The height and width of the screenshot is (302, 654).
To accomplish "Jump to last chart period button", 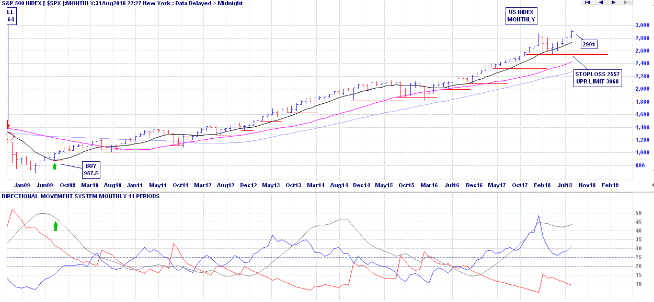I will click(627, 3).
